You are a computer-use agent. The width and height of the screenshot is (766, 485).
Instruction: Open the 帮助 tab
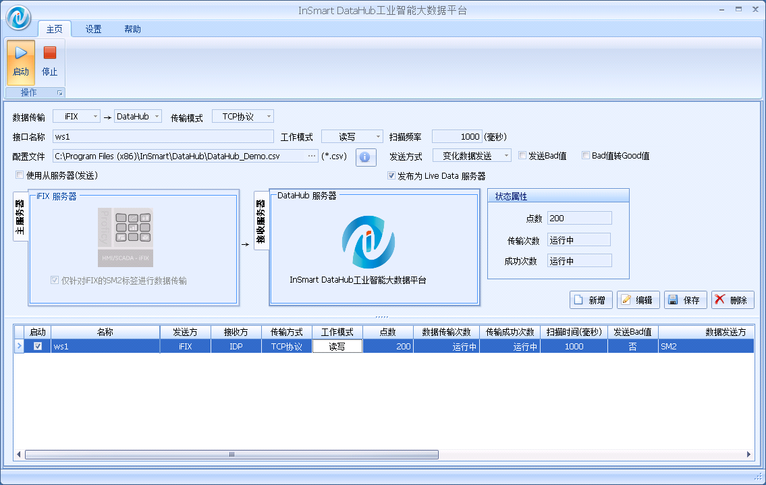132,29
